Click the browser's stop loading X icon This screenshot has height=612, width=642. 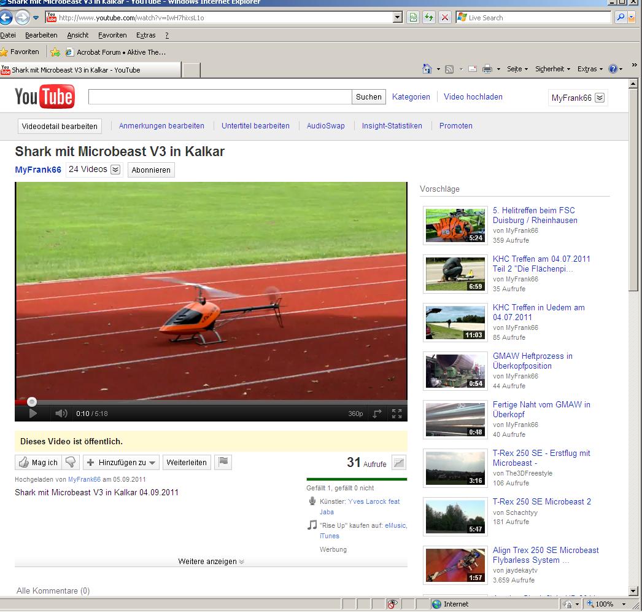click(x=445, y=18)
